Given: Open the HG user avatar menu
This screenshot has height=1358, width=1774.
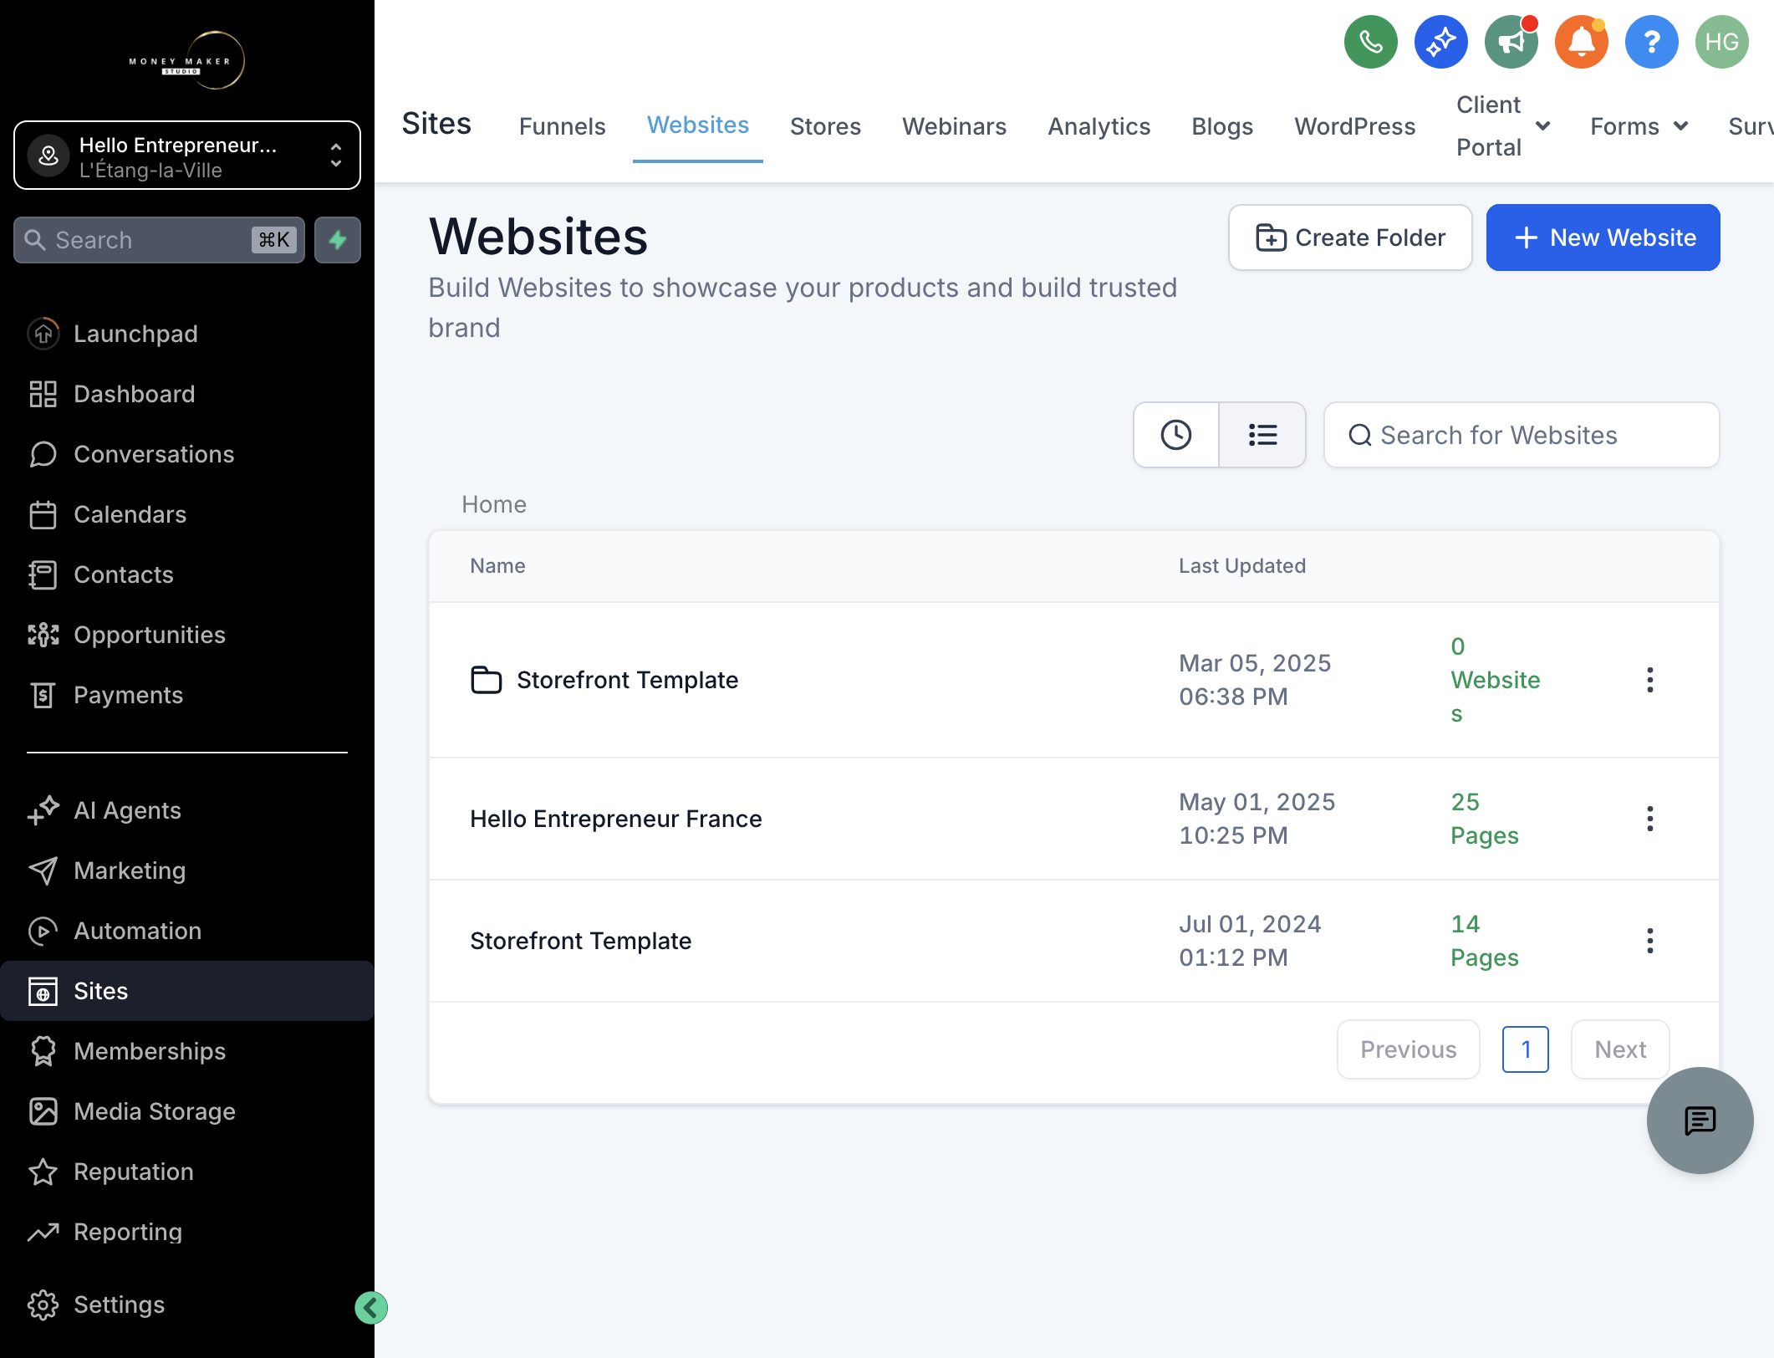Looking at the screenshot, I should [x=1721, y=42].
